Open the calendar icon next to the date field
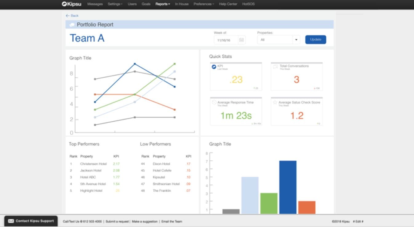The width and height of the screenshot is (414, 227). [242, 40]
